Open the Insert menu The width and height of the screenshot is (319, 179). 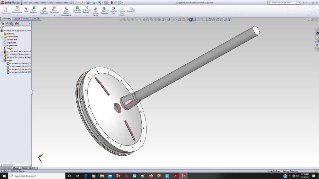(x=44, y=2)
